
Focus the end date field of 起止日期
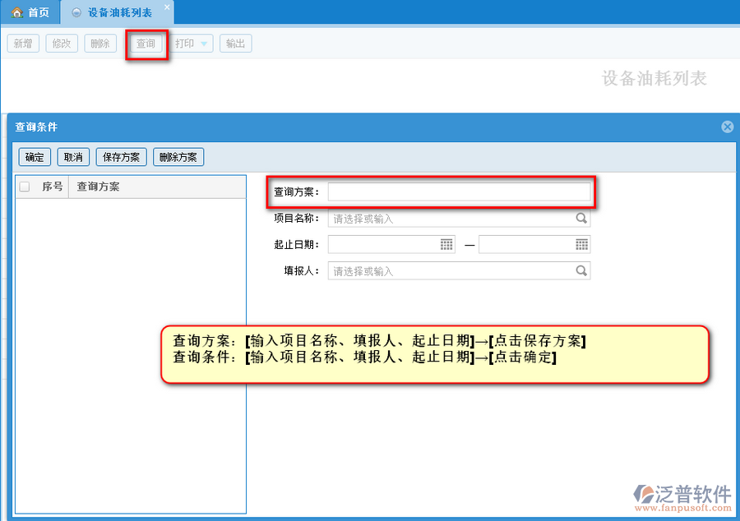pos(534,244)
